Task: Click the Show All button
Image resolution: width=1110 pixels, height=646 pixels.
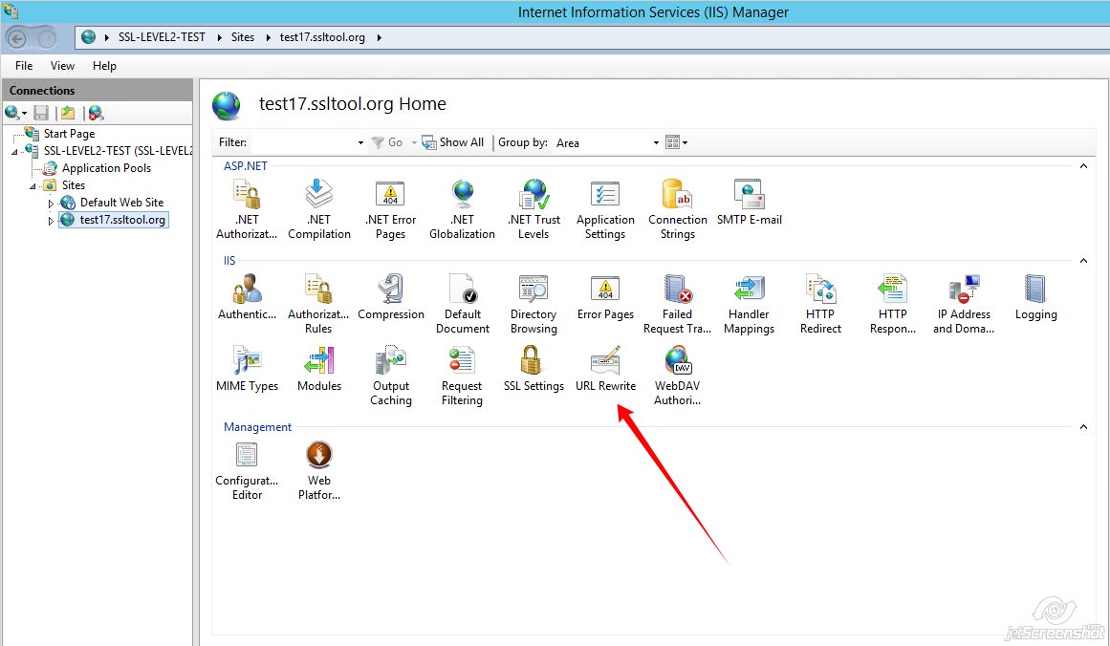Action: click(x=453, y=142)
